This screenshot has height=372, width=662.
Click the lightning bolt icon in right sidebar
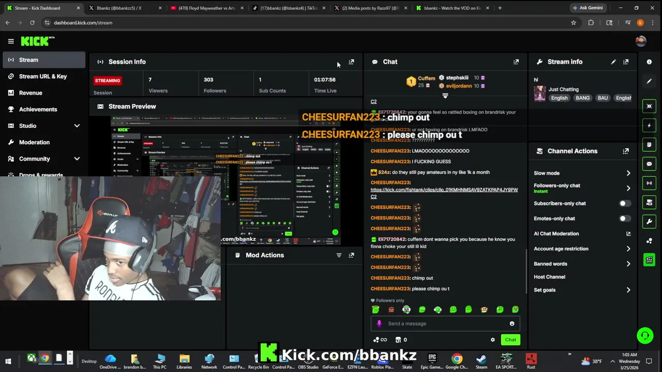pyautogui.click(x=649, y=126)
